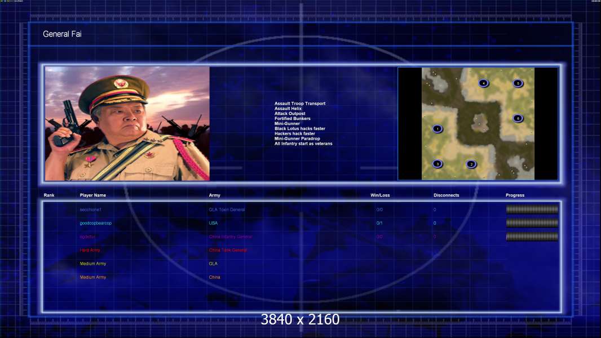601x338 pixels.
Task: Click the General Fai title text
Action: (x=62, y=34)
